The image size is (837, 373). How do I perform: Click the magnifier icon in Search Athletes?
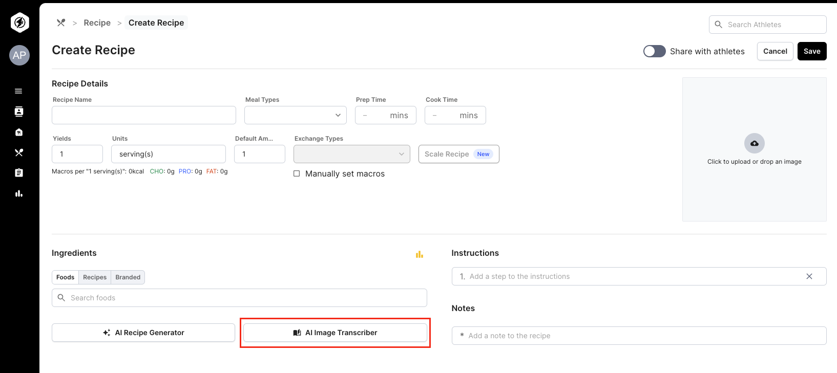tap(719, 25)
